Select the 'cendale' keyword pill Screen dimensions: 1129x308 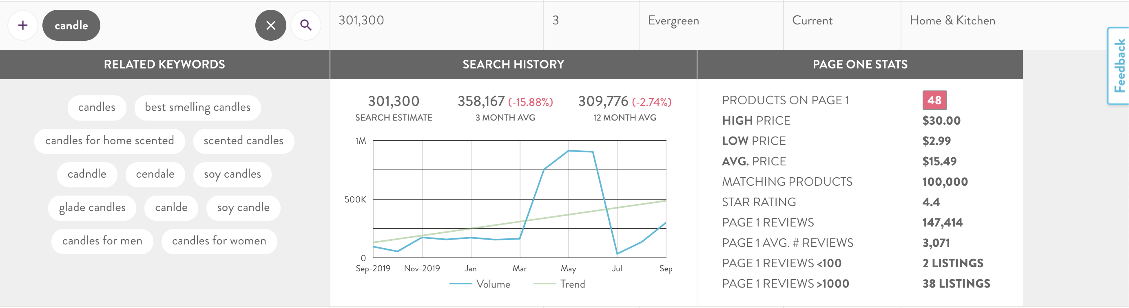pos(155,174)
